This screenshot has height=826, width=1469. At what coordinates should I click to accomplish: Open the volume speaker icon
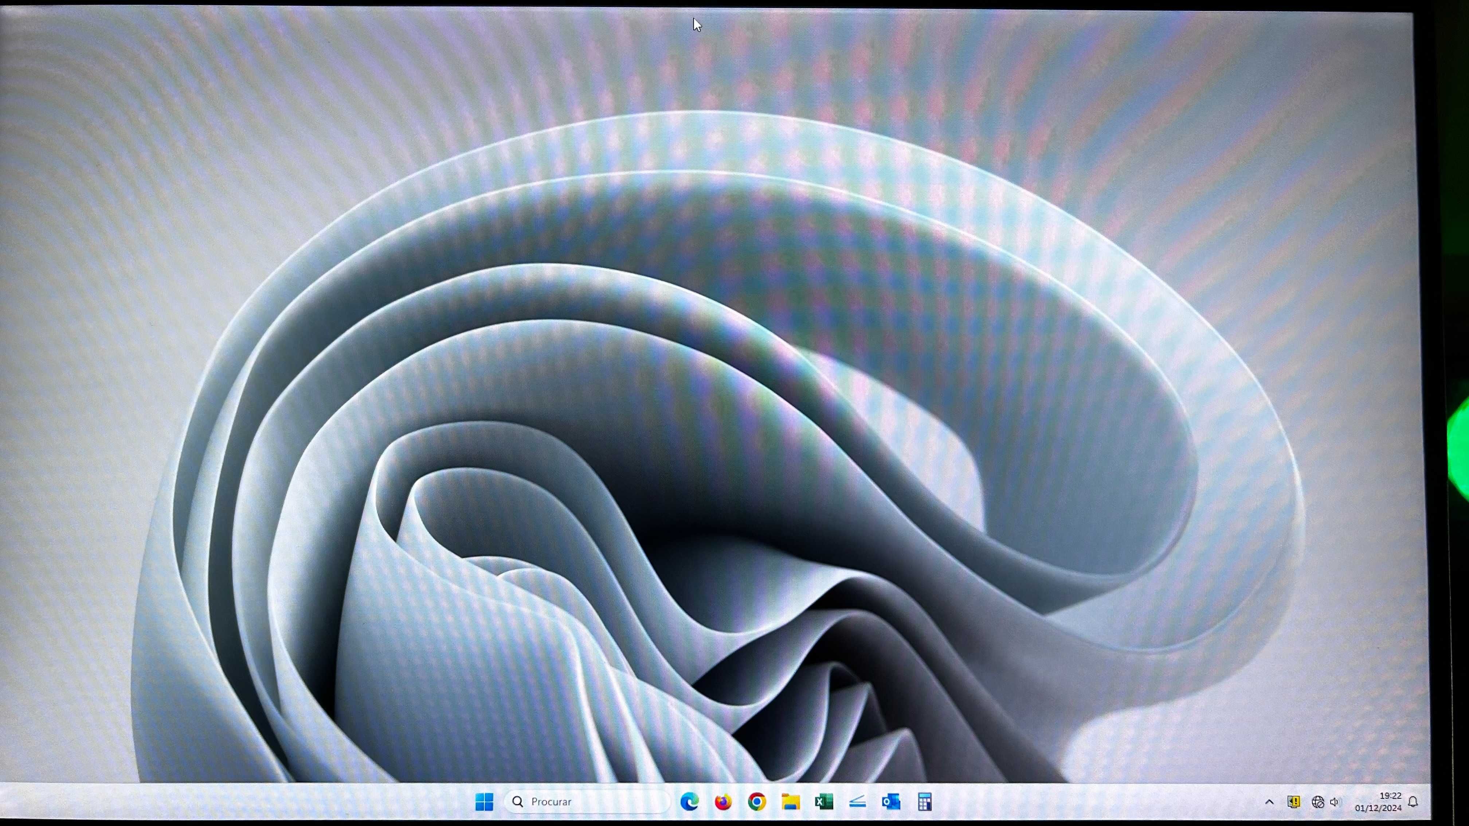tap(1336, 802)
